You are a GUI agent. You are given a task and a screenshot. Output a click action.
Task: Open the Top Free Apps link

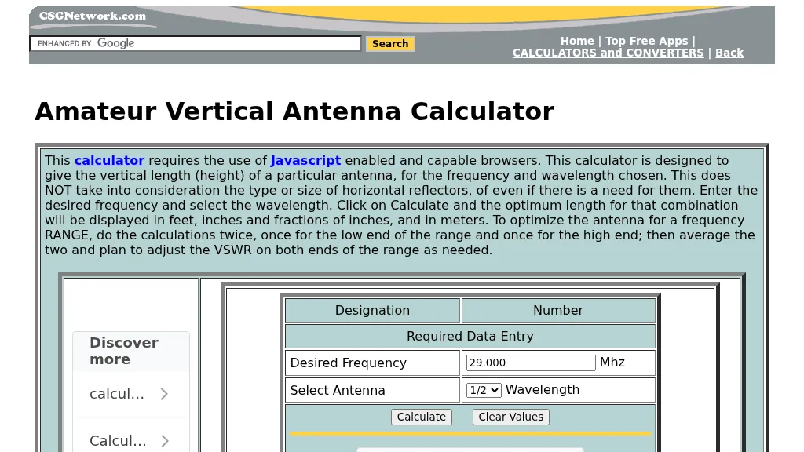coord(647,41)
